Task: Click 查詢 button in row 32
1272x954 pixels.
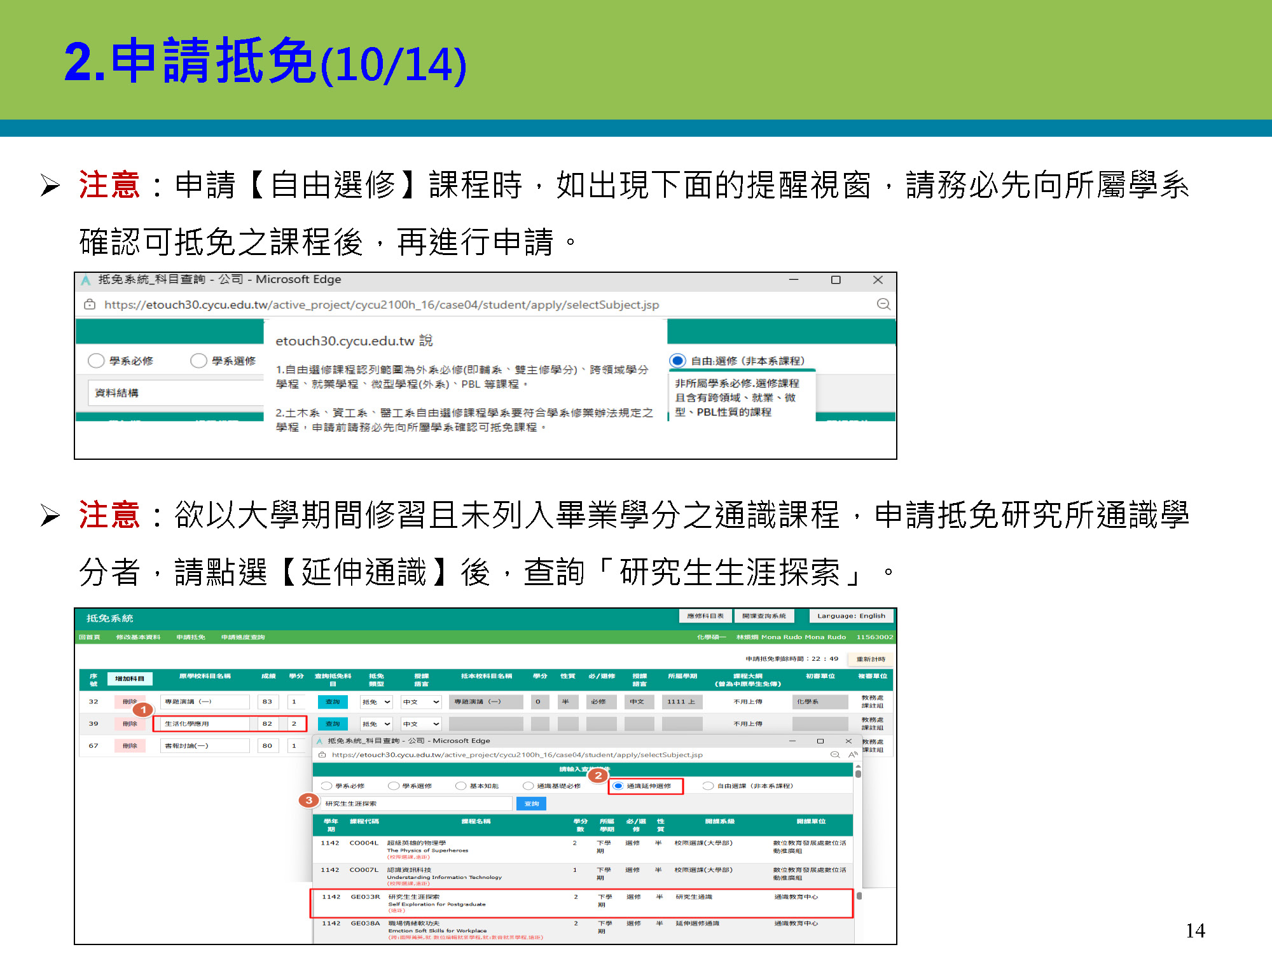Action: point(333,702)
